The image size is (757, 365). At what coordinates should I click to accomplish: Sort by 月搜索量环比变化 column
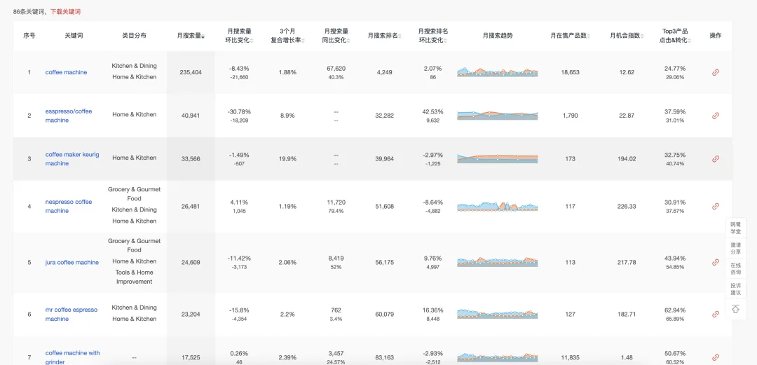point(239,36)
